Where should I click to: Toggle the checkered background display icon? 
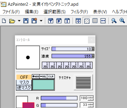coord(87,21)
